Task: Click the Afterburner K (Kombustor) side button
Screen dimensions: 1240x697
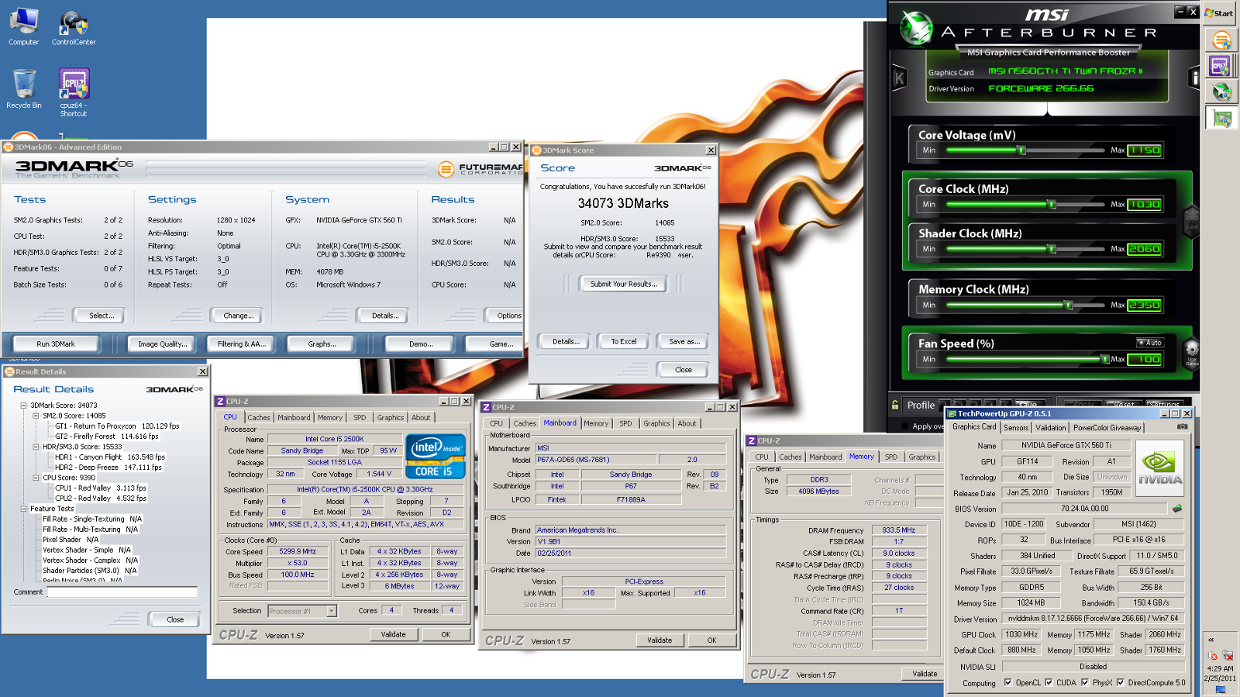Action: (x=899, y=78)
